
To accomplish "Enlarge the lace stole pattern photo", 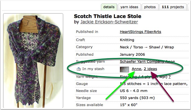I will [x=33, y=60].
